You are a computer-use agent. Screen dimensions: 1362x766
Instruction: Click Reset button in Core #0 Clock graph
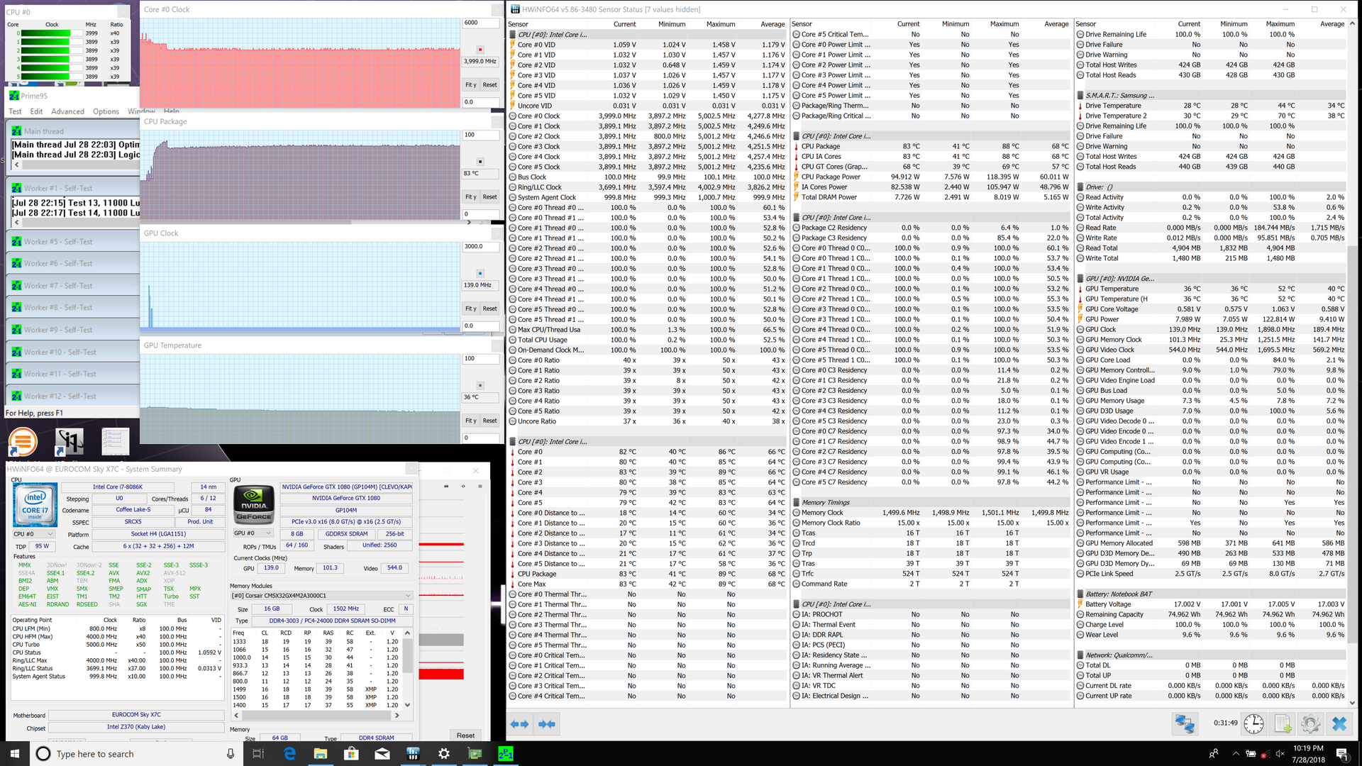[489, 85]
